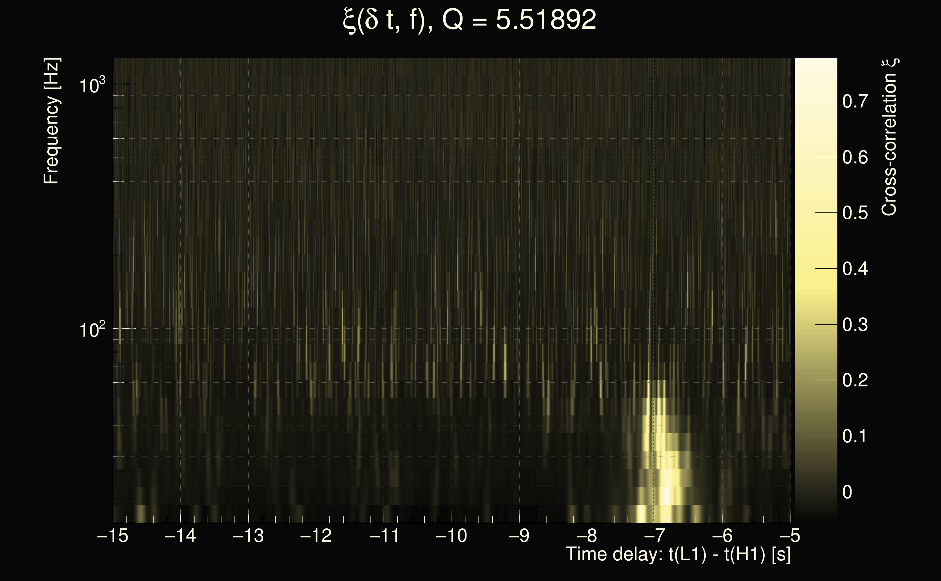
Task: Click the white top of the color scale
Action: [x=816, y=64]
